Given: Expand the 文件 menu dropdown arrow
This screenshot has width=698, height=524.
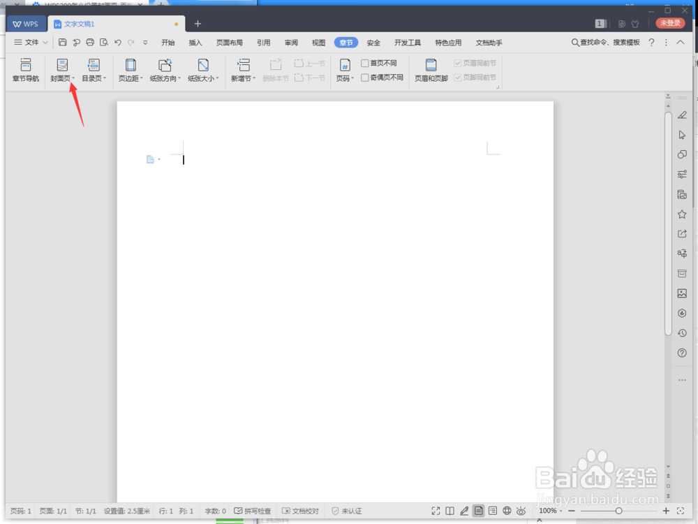Looking at the screenshot, I should pyautogui.click(x=45, y=43).
